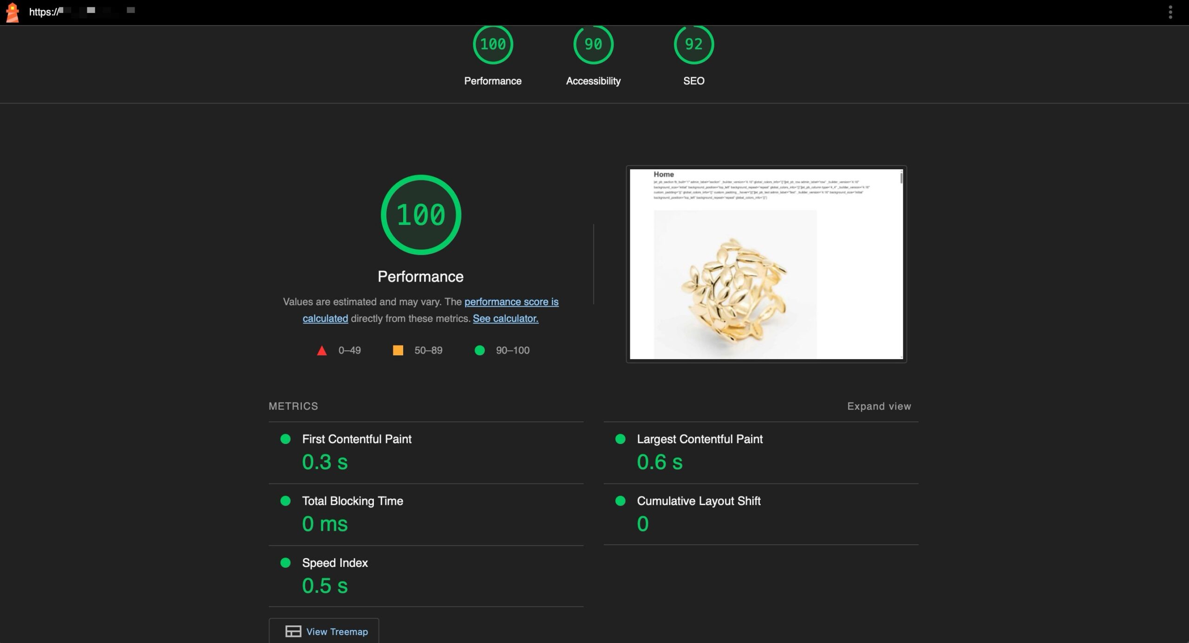The height and width of the screenshot is (643, 1189).
Task: Follow the performance score is calculated link
Action: [511, 302]
